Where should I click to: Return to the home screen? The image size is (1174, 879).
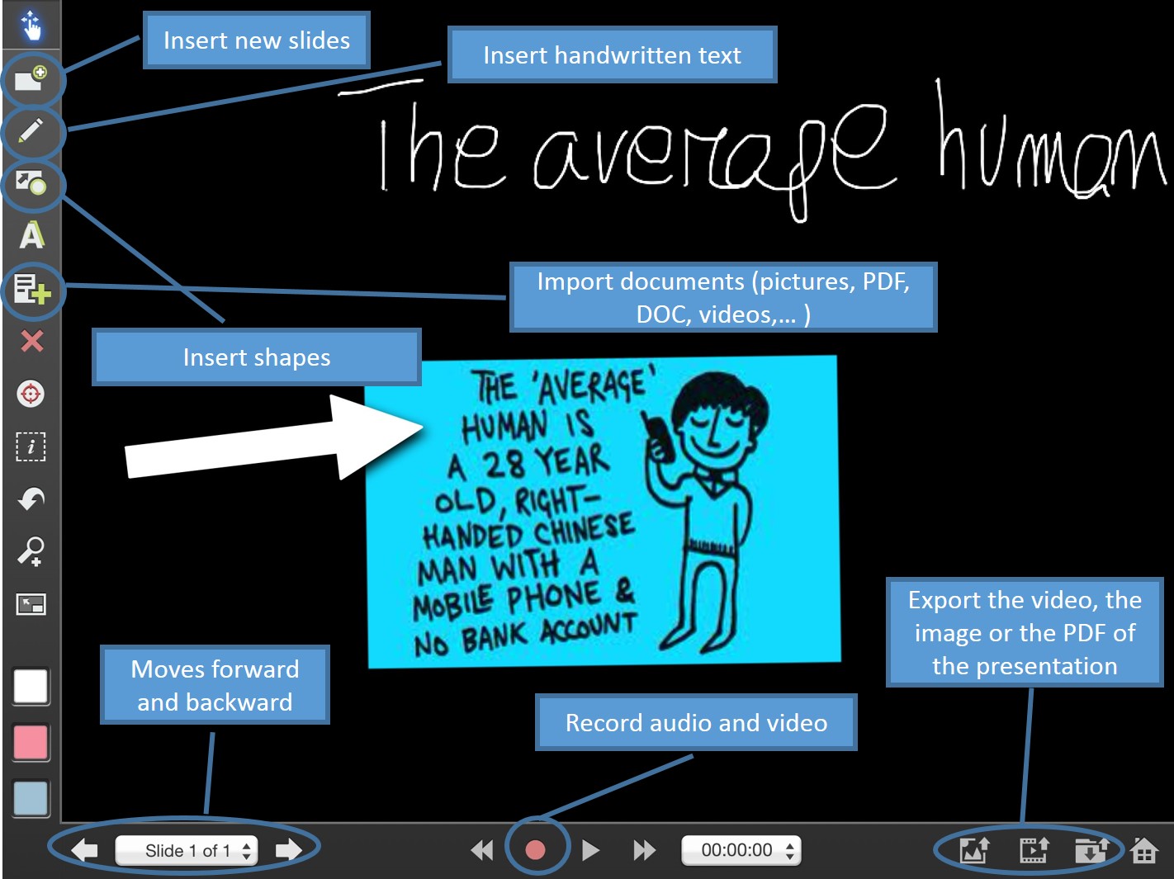tap(1144, 849)
